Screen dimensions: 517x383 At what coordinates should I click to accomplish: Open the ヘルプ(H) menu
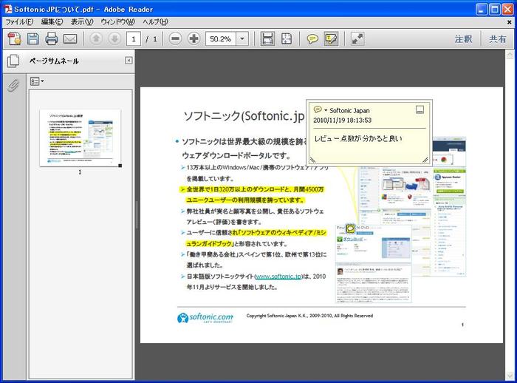[x=155, y=21]
